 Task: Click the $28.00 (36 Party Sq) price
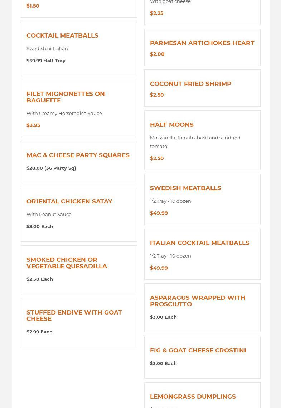point(51,168)
